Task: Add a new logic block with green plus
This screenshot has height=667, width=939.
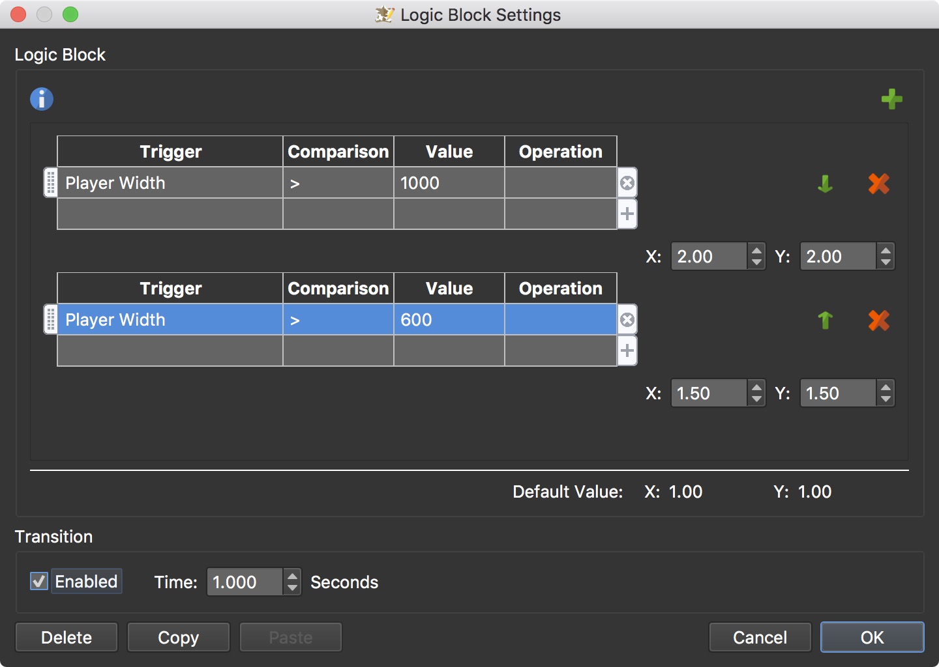Action: (x=891, y=99)
